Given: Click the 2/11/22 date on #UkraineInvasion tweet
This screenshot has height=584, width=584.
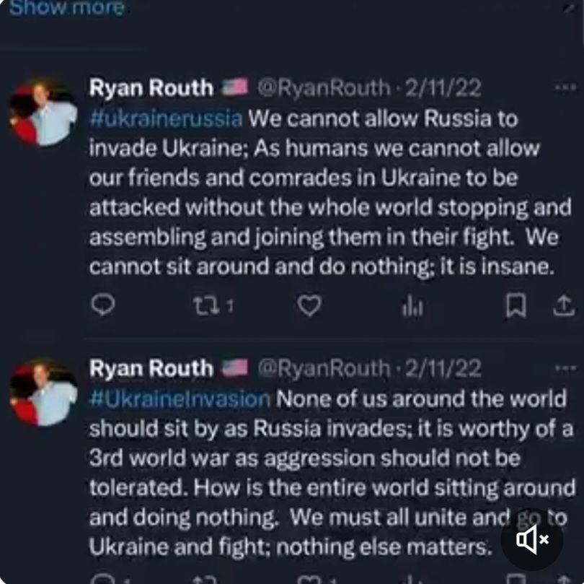Looking at the screenshot, I should click(x=443, y=368).
